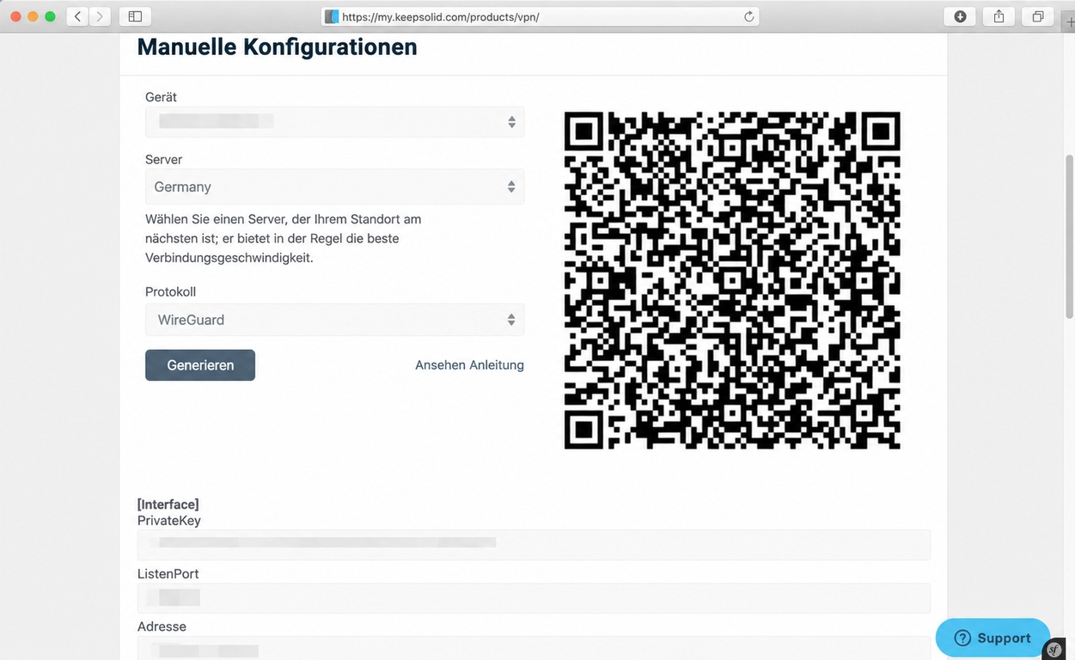
Task: Click the Manuelle Konfigurationen heading
Action: [x=278, y=46]
